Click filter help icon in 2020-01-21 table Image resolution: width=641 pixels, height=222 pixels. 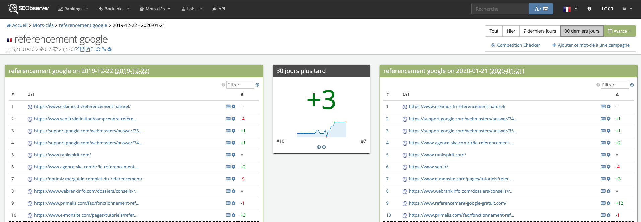point(598,85)
